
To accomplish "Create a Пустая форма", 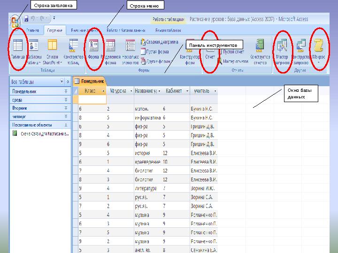I will coord(155,52).
